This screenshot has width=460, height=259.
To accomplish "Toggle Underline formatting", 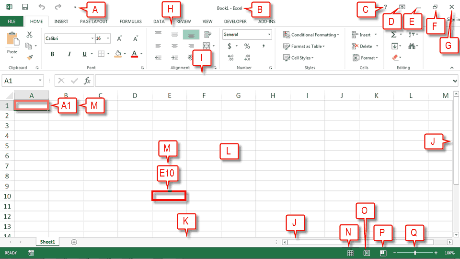I will (84, 54).
